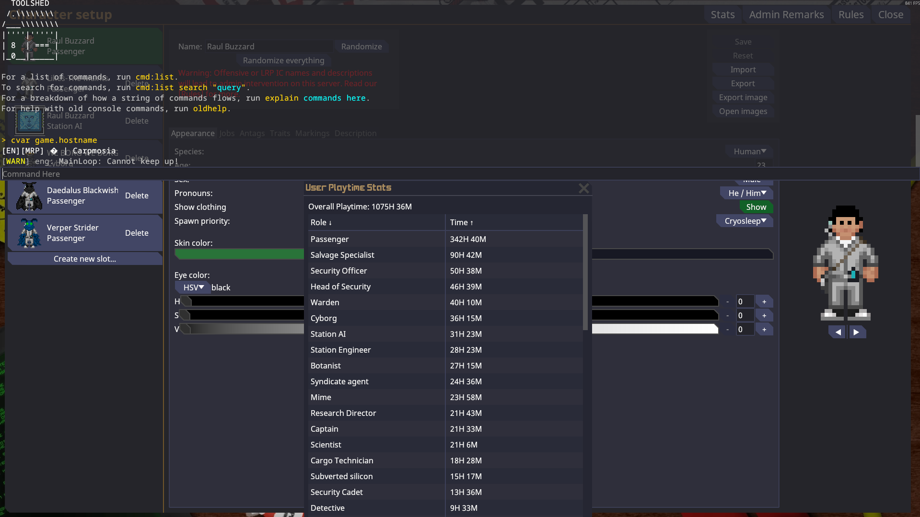Sort playtime by Time column
This screenshot has height=517, width=920.
click(461, 222)
